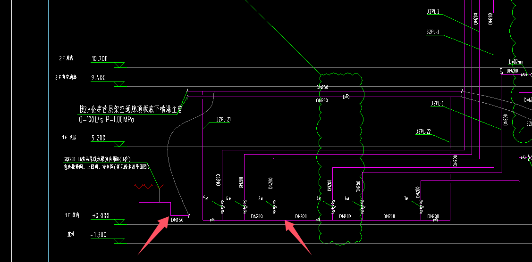
Task: Click the D=82mm orifice label
Action: (x=516, y=62)
